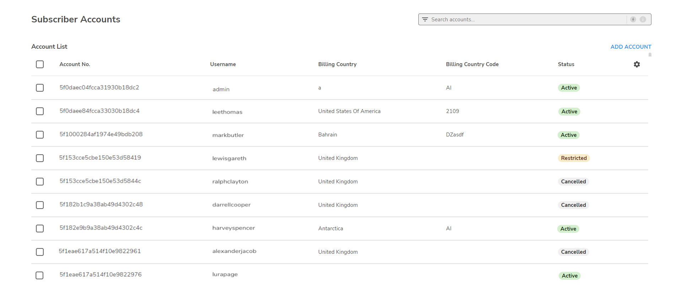Select the lurapage row checkbox
This screenshot has width=682, height=290.
(40, 275)
